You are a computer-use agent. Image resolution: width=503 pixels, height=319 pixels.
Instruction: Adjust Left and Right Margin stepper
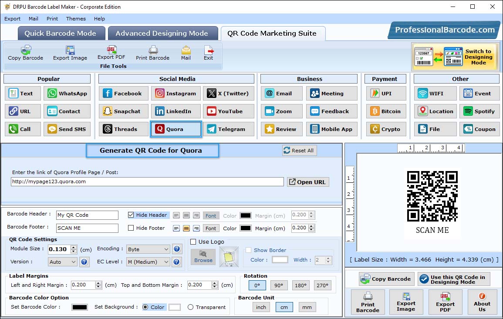[98, 285]
